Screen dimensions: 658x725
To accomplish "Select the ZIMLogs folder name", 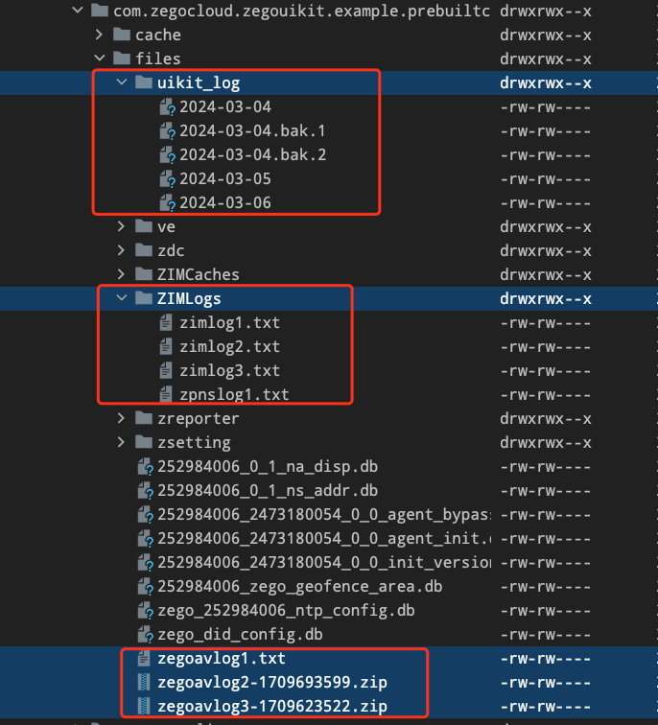I will (x=189, y=299).
